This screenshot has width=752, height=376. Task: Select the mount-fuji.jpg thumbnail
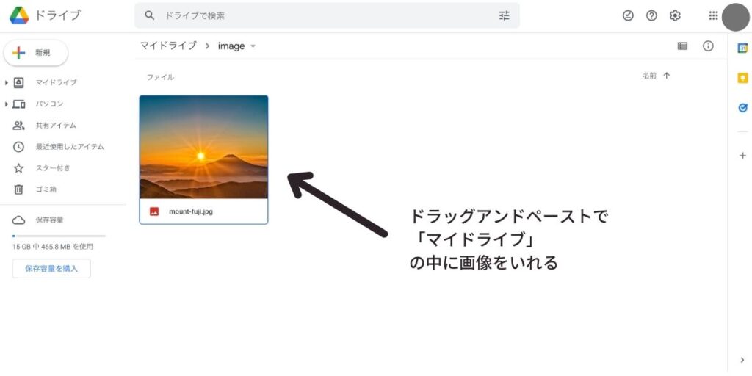click(204, 147)
